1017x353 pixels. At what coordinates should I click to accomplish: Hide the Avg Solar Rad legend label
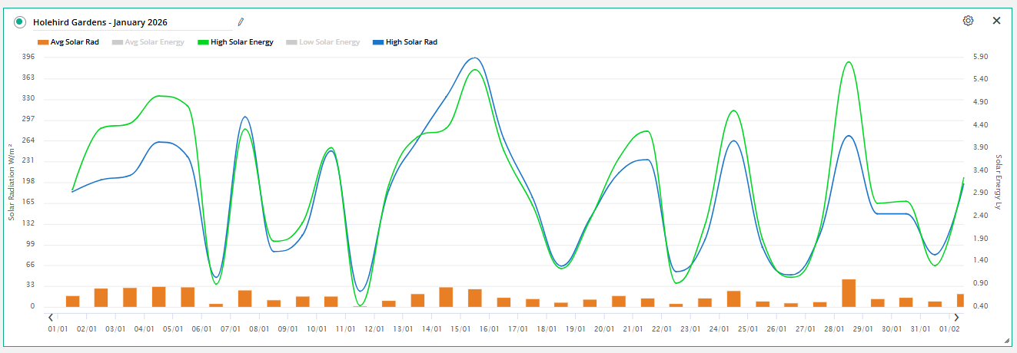(75, 42)
